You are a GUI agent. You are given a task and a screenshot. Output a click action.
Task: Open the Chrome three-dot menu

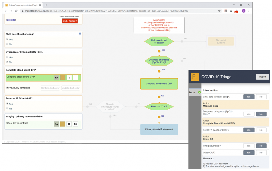(x=249, y=11)
